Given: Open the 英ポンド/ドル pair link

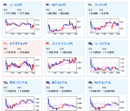Looking at the screenshot, I should click(x=18, y=83).
